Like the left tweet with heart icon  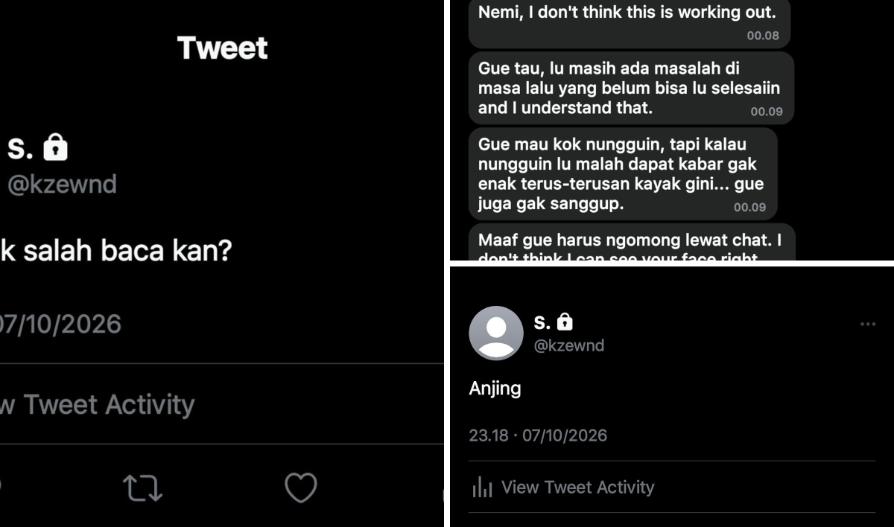click(301, 488)
